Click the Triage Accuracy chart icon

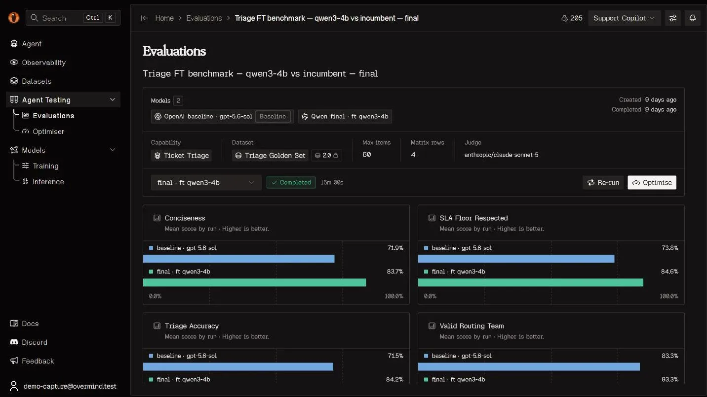[157, 326]
